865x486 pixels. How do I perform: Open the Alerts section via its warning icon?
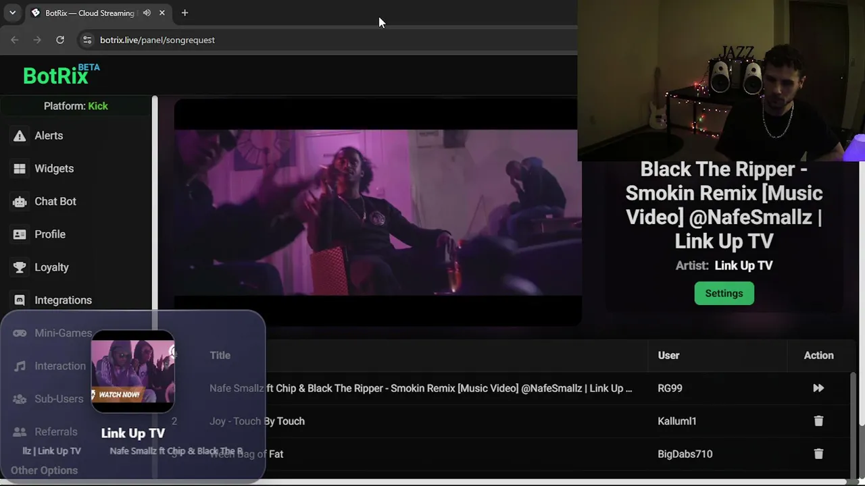coord(20,136)
